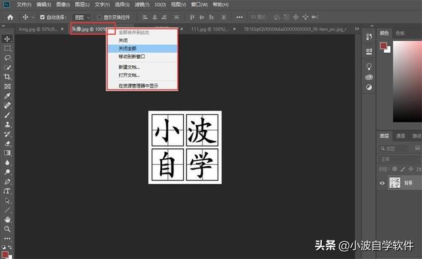The height and width of the screenshot is (259, 422).
Task: Select the Frame tool
Action: 7,86
